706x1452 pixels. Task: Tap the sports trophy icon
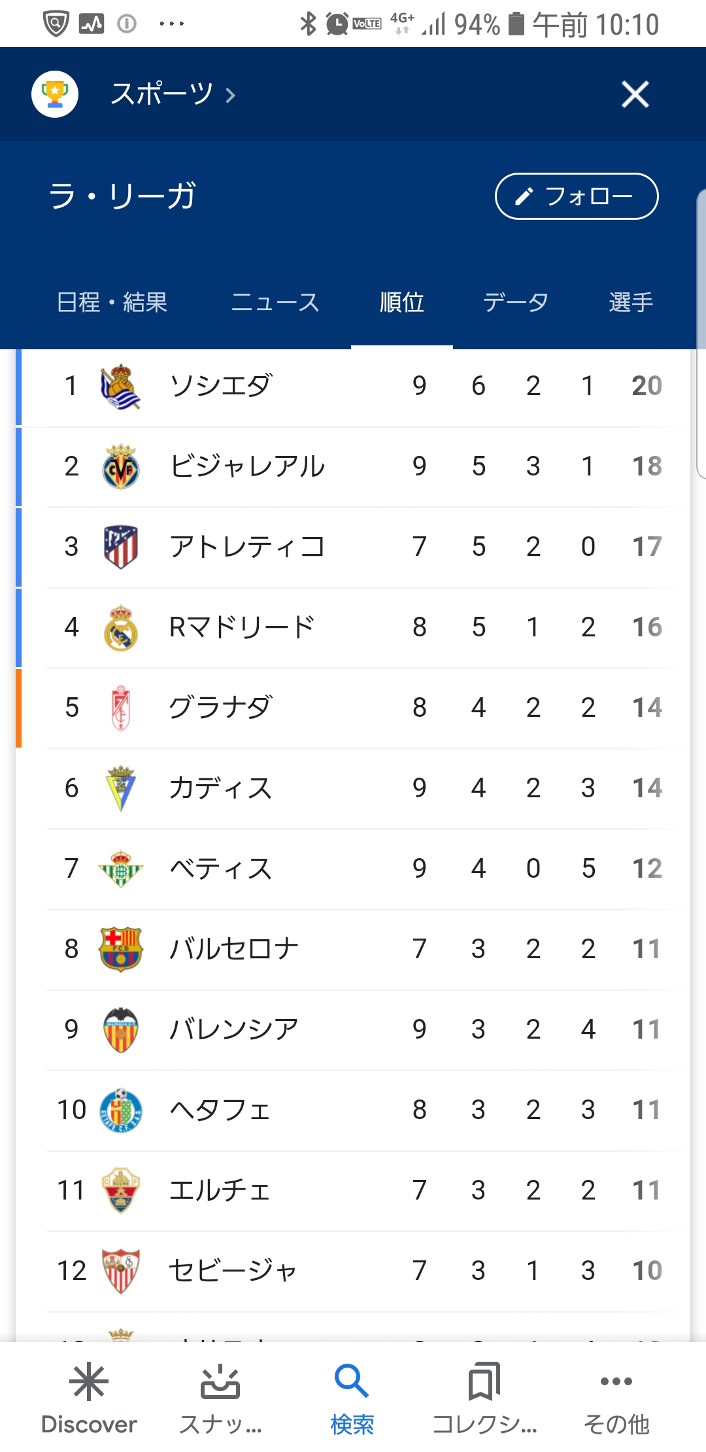click(x=55, y=94)
